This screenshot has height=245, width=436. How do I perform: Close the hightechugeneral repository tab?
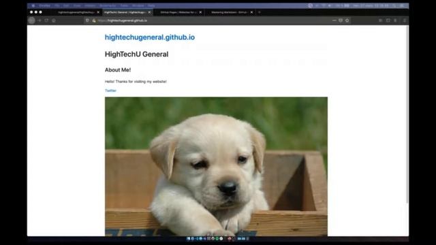click(x=98, y=12)
